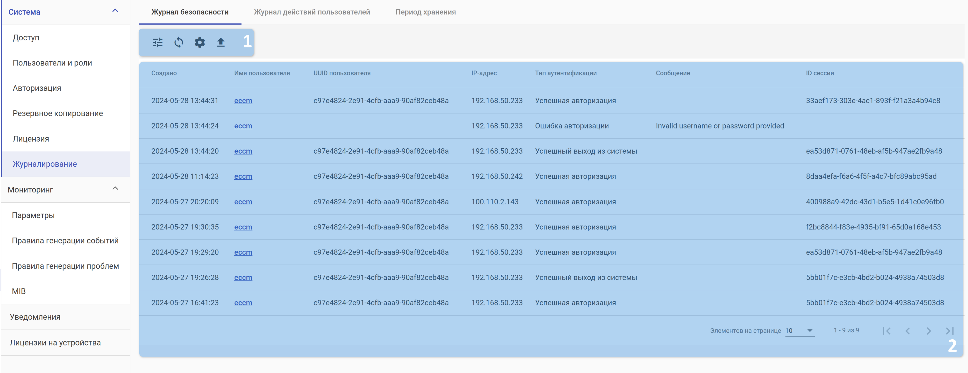This screenshot has width=968, height=373.
Task: Go to previous page arrow
Action: [x=907, y=331]
